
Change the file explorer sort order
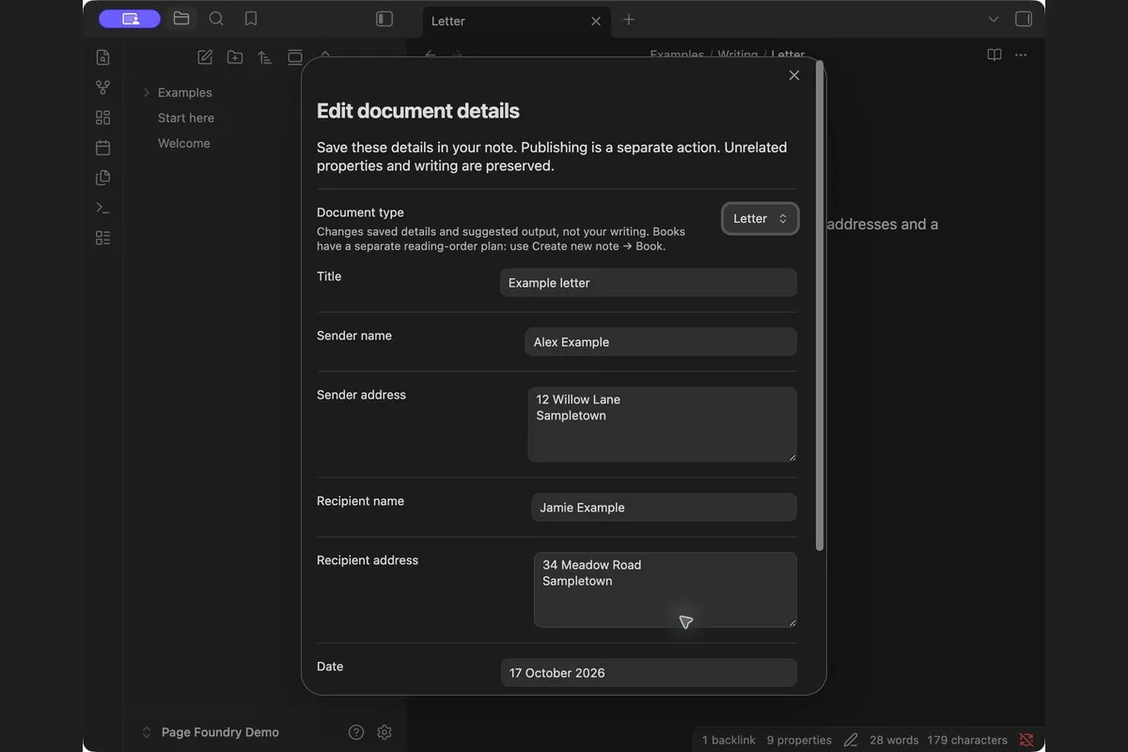click(x=265, y=57)
